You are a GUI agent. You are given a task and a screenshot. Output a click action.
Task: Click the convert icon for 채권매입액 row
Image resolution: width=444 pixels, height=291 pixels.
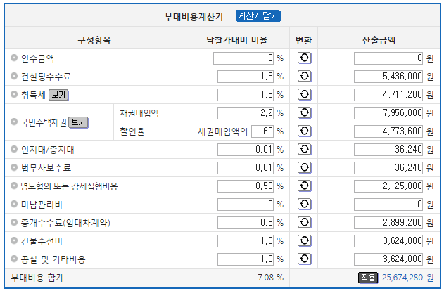(305, 113)
